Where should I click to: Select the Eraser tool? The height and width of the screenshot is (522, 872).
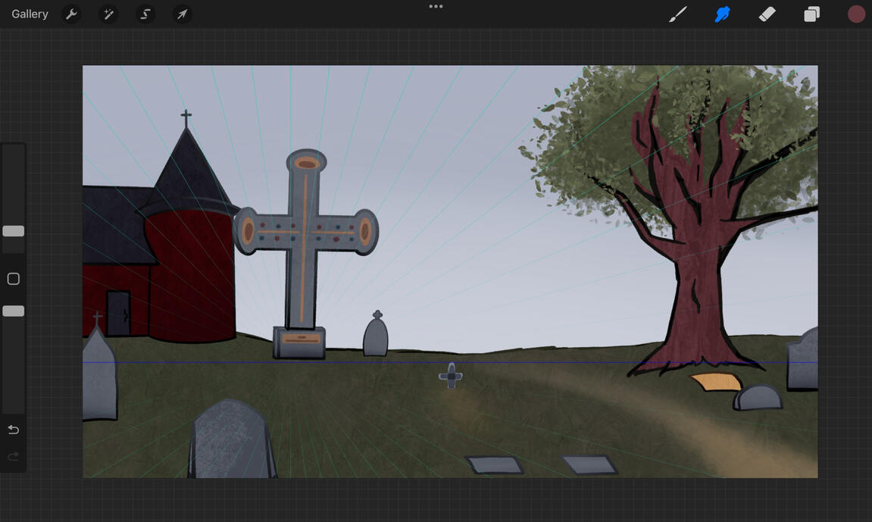point(767,14)
